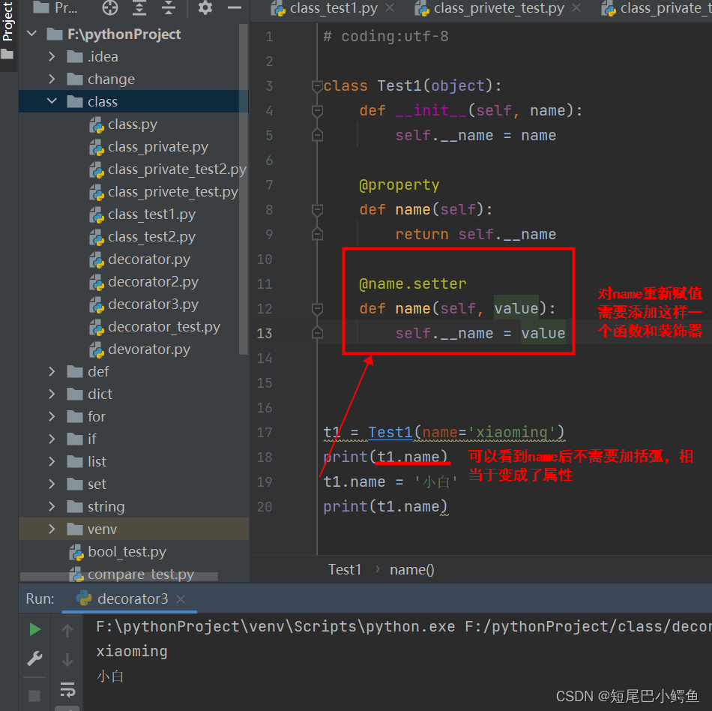Click the locate/select opened file icon

[x=110, y=8]
